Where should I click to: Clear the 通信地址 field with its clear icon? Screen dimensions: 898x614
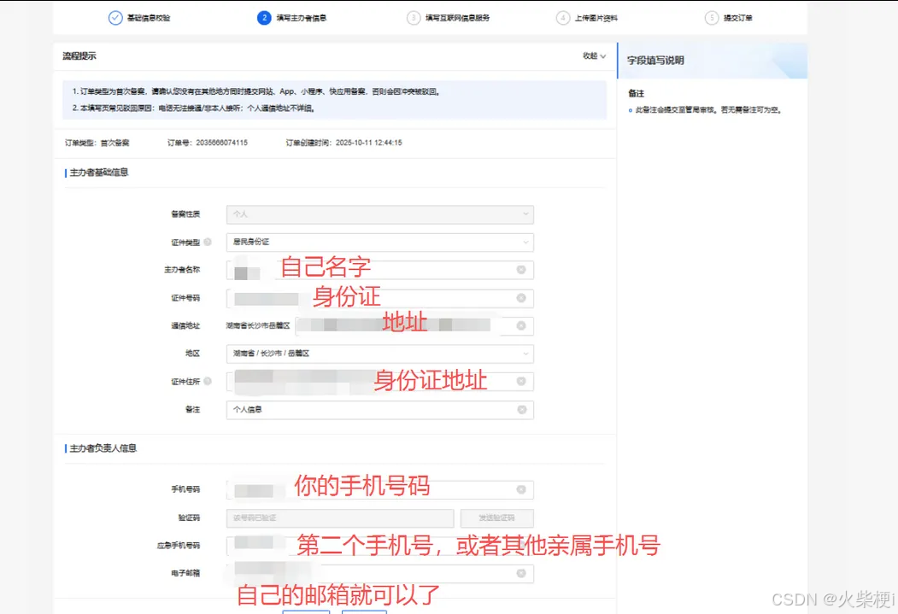click(x=521, y=325)
